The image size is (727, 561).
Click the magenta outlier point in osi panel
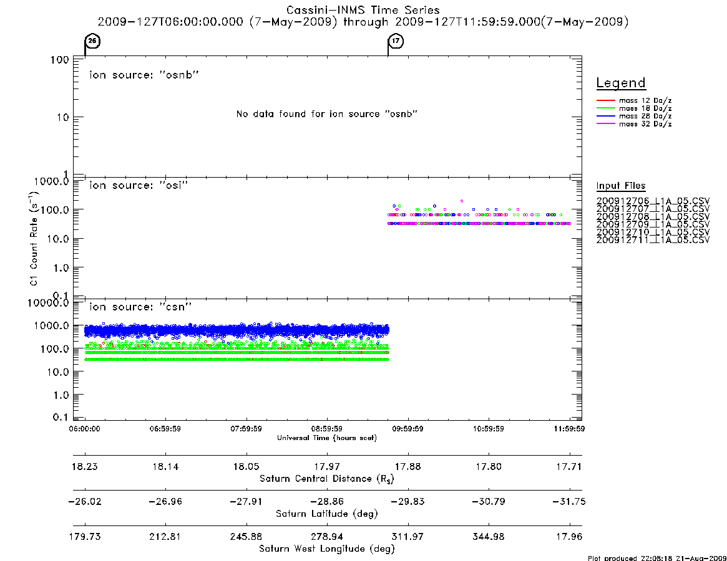462,201
